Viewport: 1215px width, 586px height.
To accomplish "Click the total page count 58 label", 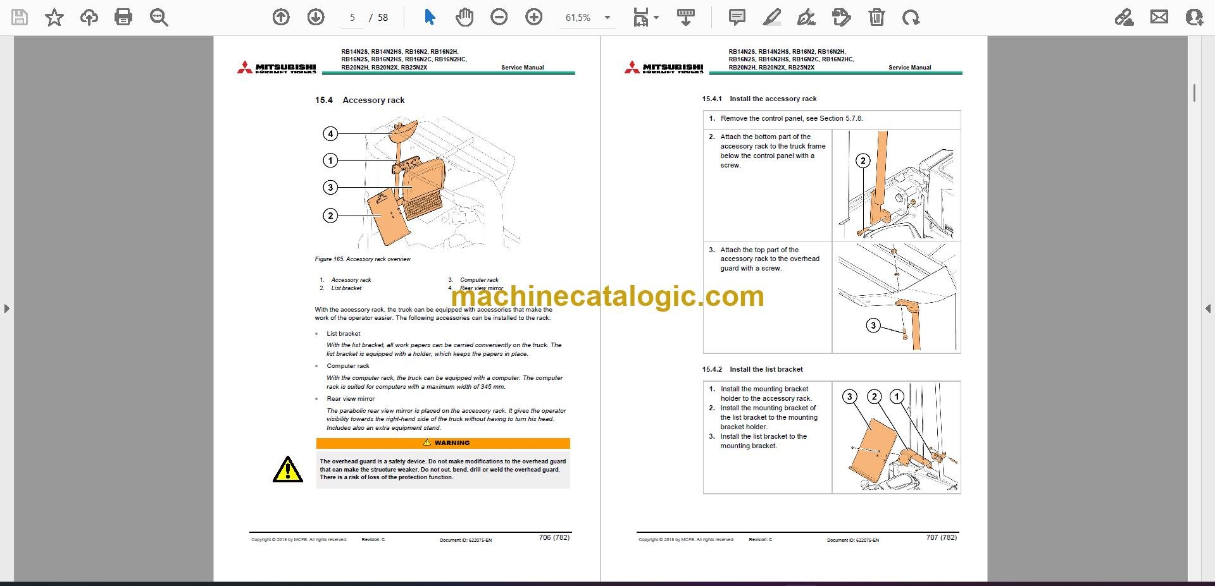I will click(x=383, y=18).
